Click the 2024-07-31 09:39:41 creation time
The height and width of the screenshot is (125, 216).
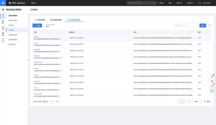click(x=77, y=38)
